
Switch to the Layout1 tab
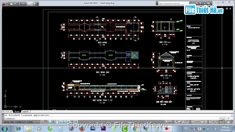25,111
